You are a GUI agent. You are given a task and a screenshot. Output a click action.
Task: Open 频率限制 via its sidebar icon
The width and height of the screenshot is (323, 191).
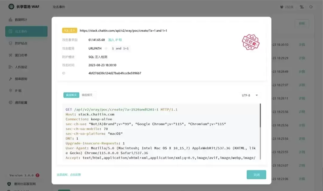click(10, 79)
